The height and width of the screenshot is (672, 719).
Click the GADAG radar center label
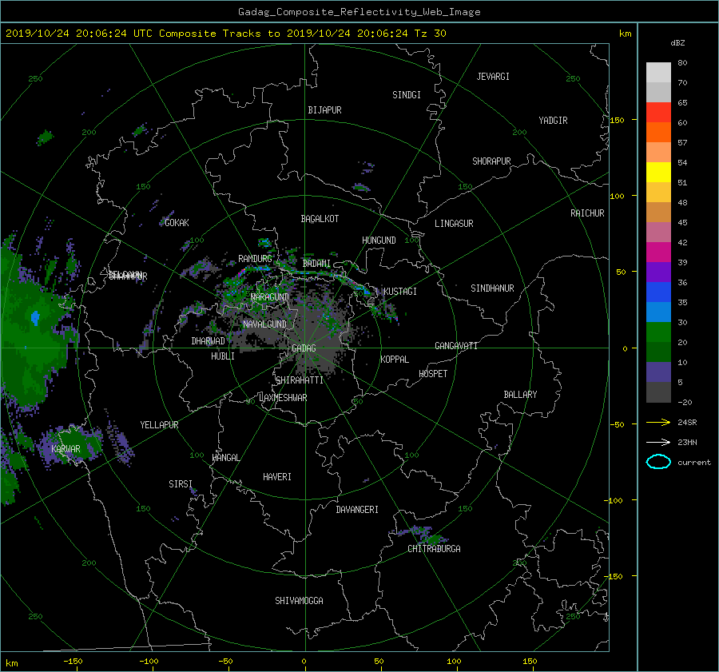tap(304, 348)
